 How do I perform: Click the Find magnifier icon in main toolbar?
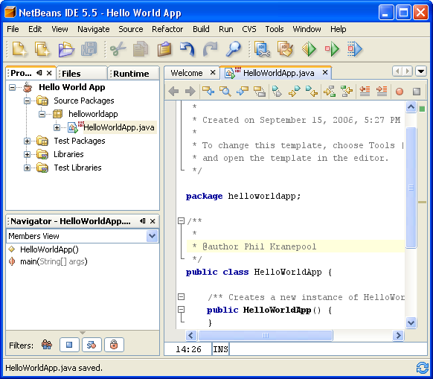click(234, 49)
